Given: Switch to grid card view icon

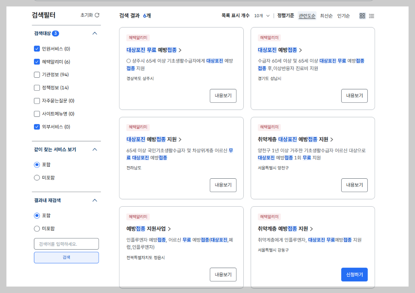Looking at the screenshot, I should (362, 16).
